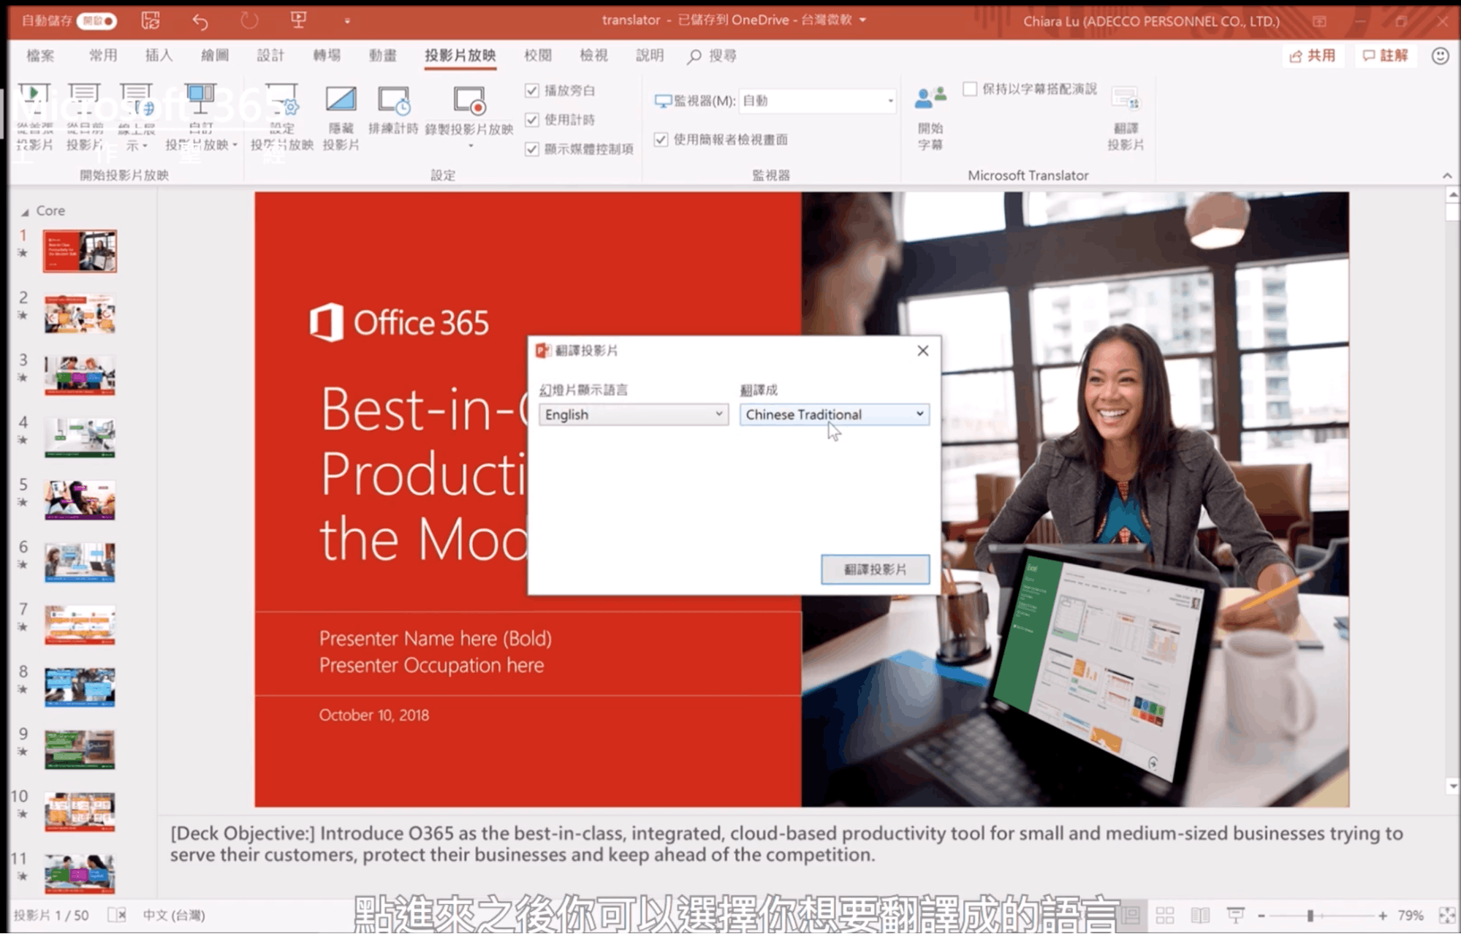Switch to Reading view icon
The image size is (1461, 934).
[1200, 915]
